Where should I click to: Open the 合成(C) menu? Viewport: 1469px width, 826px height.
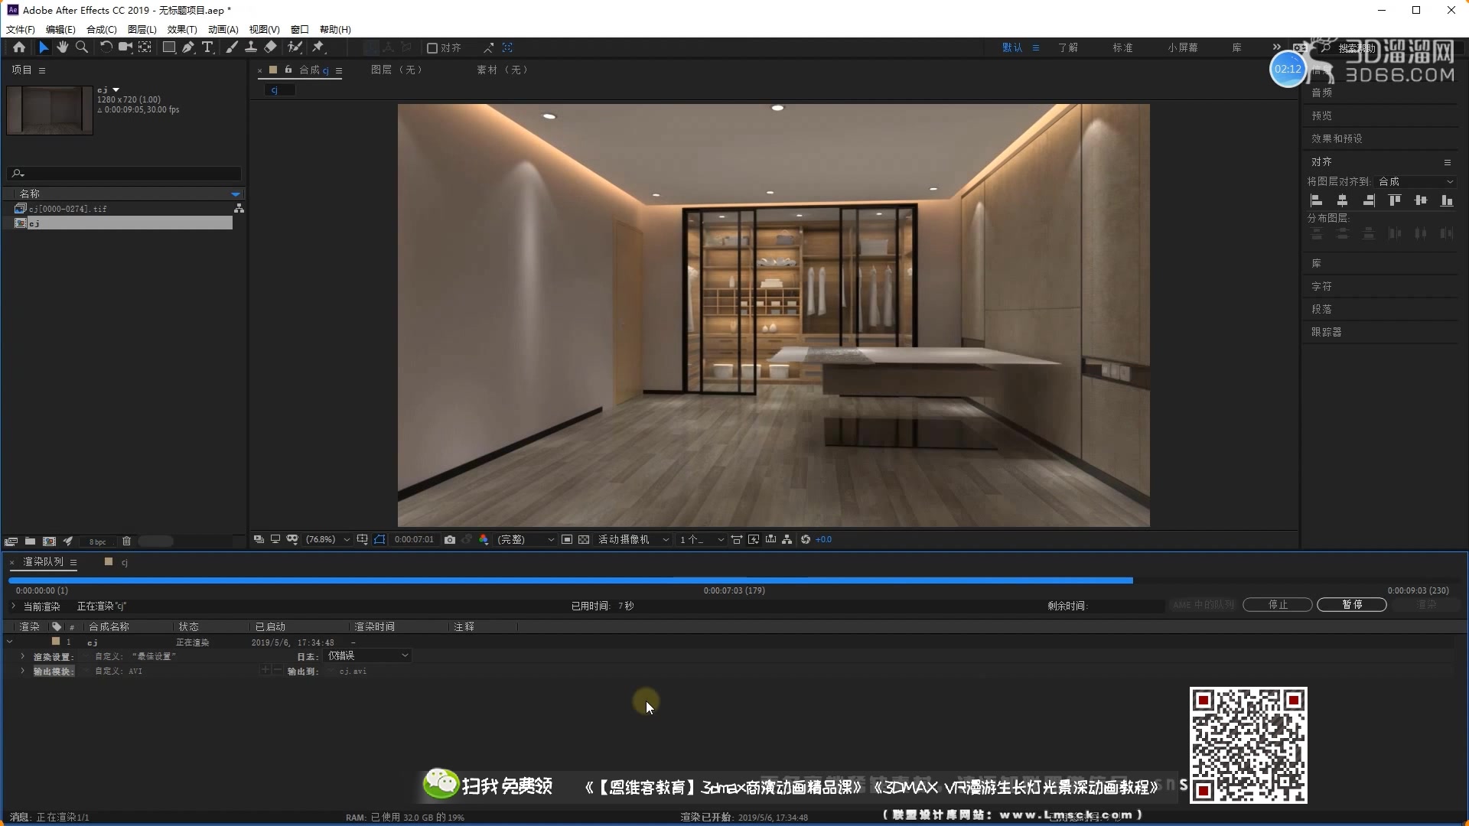102,29
